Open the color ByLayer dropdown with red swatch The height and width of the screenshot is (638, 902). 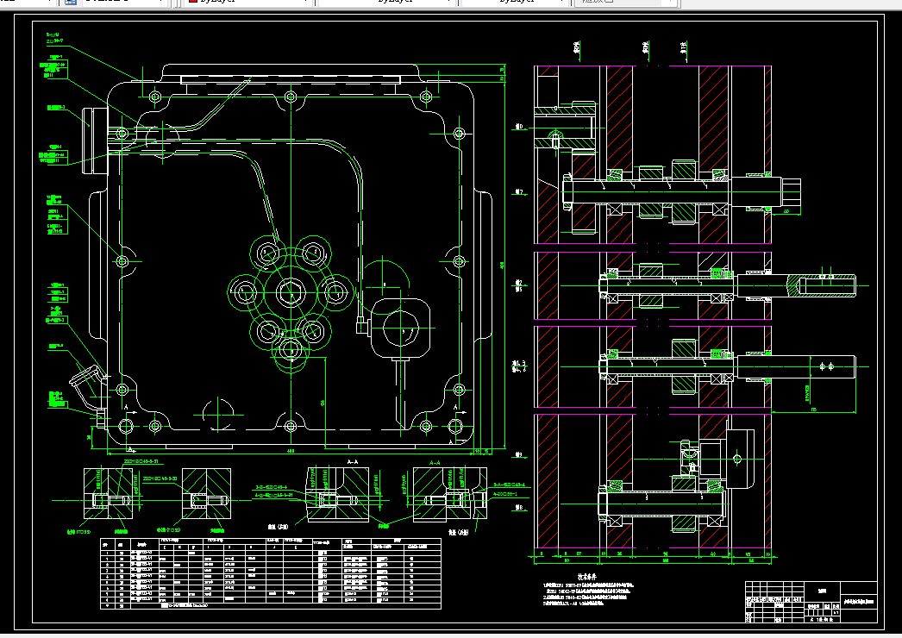(248, 2)
